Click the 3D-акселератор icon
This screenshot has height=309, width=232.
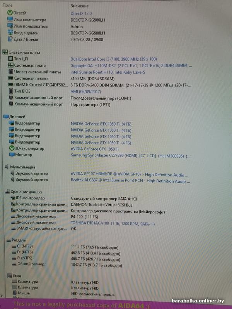pos(12,148)
